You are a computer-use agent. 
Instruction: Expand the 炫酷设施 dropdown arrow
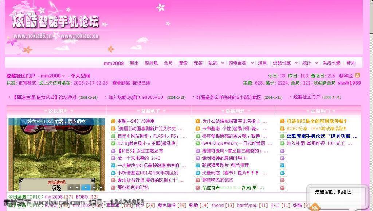click(296, 63)
